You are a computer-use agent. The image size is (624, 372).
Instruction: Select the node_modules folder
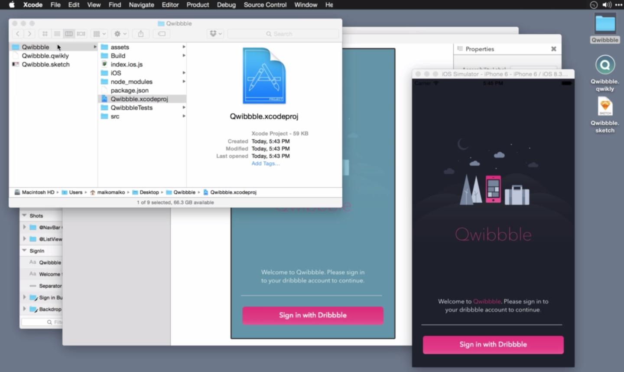tap(142, 82)
